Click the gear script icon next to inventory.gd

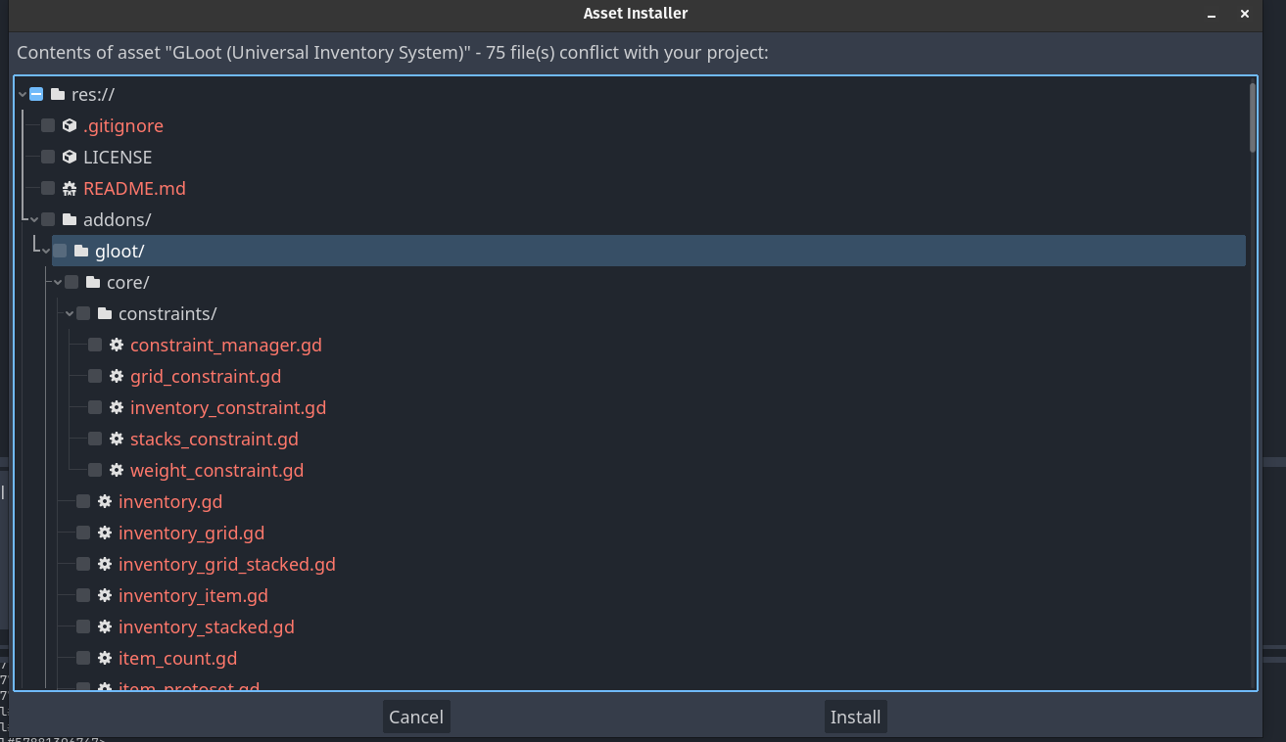click(104, 501)
